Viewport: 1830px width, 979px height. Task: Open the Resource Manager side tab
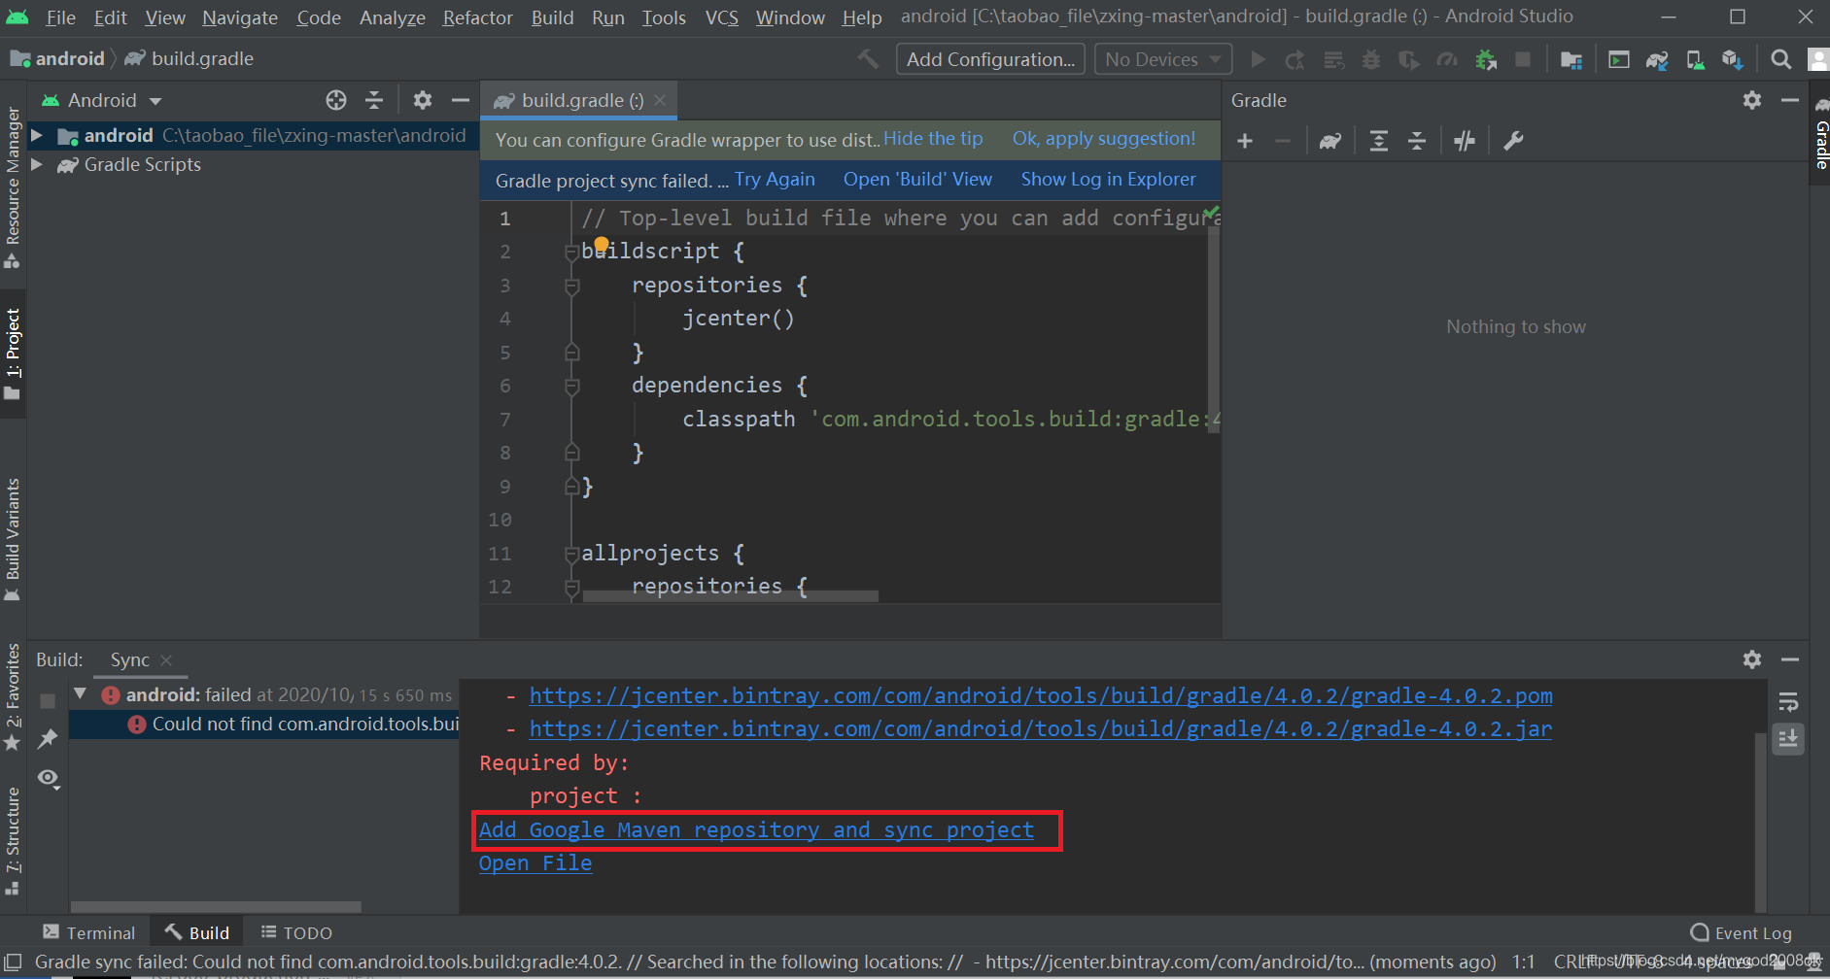(x=13, y=187)
